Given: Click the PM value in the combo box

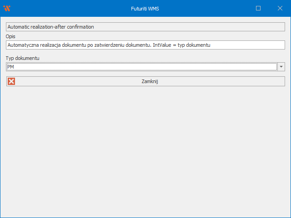Looking at the screenshot, I should 11,67.
